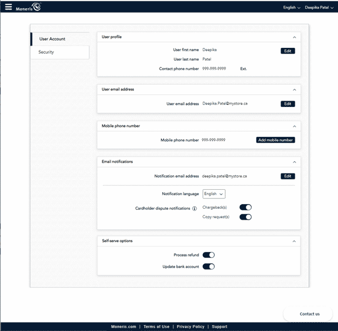Collapse the User email address section

point(295,90)
